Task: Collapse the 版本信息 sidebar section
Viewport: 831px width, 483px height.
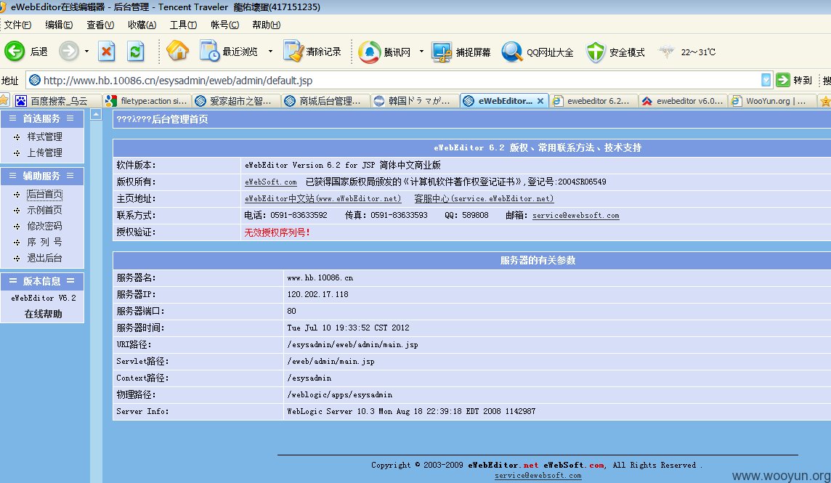Action: 42,281
